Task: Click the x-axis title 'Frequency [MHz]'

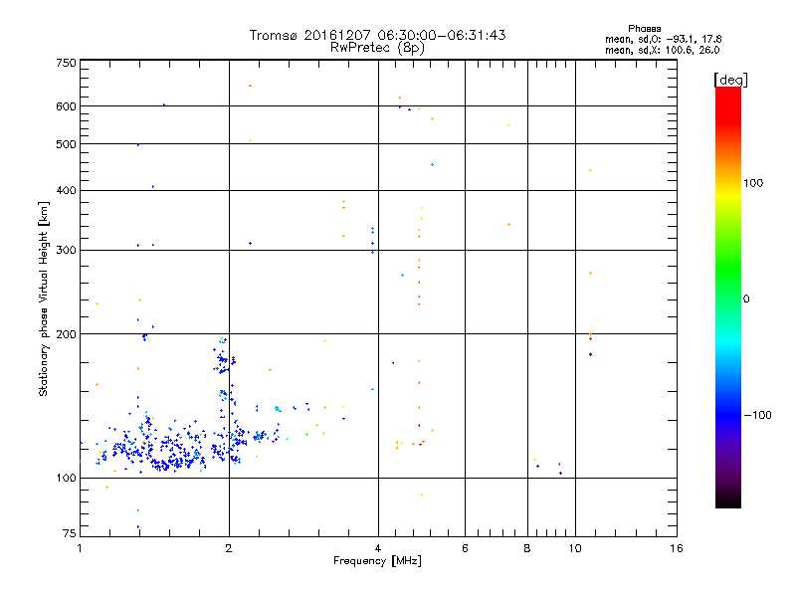Action: point(377,561)
